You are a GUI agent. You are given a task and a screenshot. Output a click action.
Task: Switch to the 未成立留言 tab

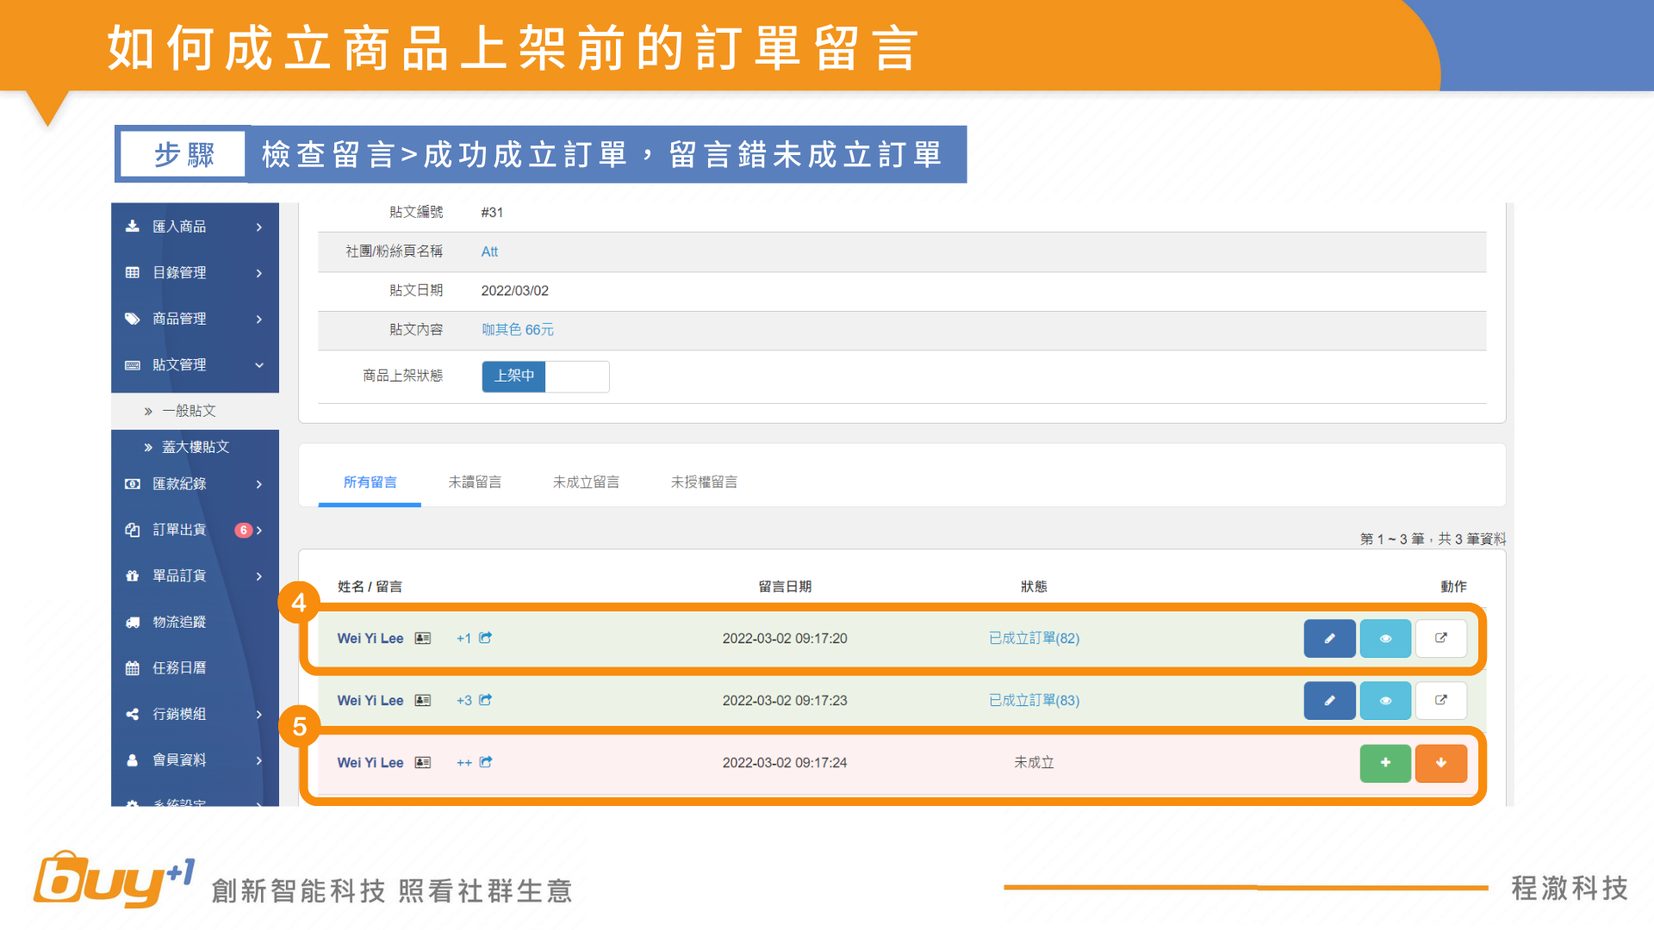click(586, 482)
